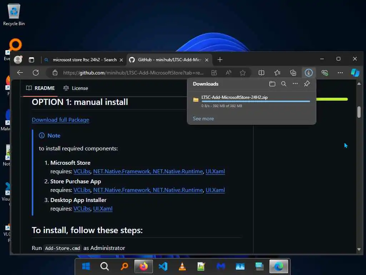Image resolution: width=366 pixels, height=275 pixels.
Task: Open the Collections icon
Action: pos(293,73)
